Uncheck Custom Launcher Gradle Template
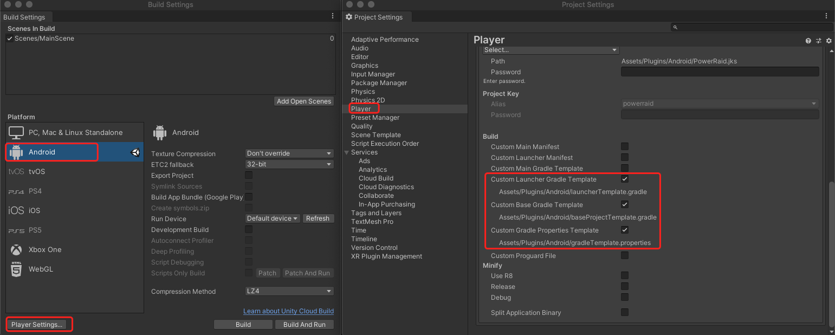Viewport: 835px width, 335px height. coord(625,179)
